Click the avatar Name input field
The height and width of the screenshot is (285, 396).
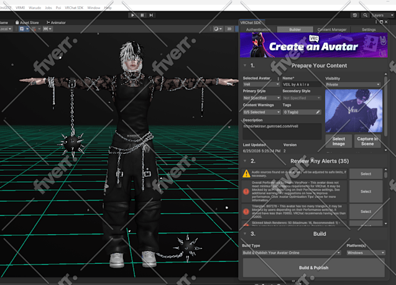(x=302, y=84)
